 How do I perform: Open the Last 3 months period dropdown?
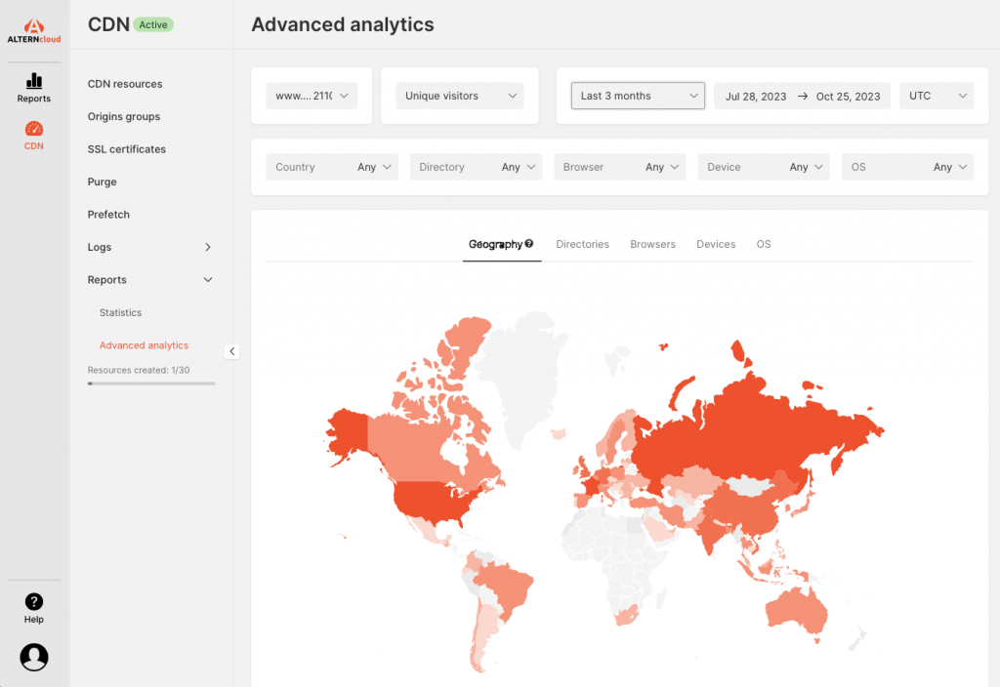click(638, 96)
